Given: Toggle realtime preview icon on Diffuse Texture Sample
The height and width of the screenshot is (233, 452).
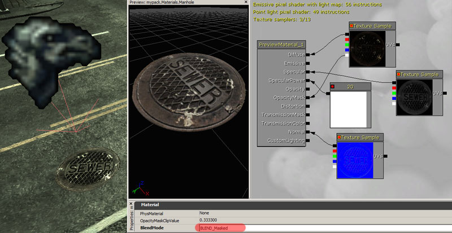Looking at the screenshot, I should pos(351,26).
